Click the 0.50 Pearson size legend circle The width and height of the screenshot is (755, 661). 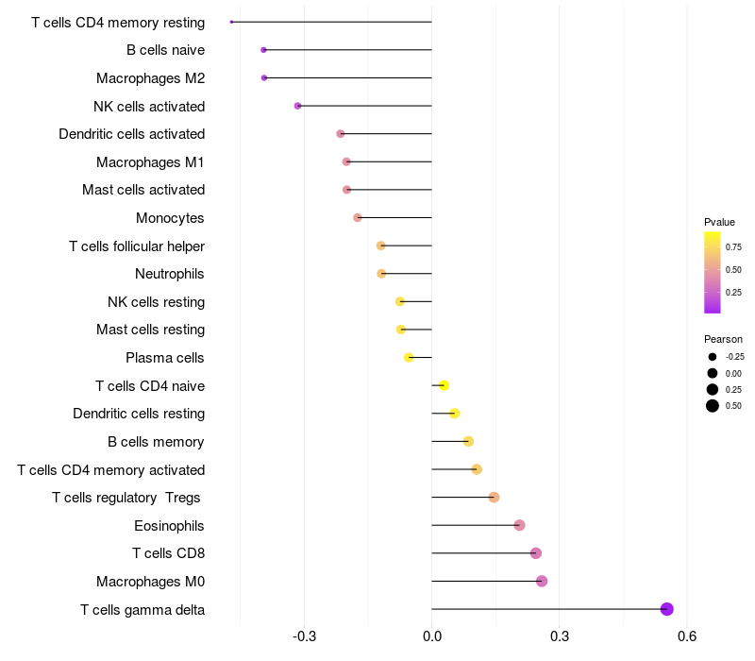(713, 406)
